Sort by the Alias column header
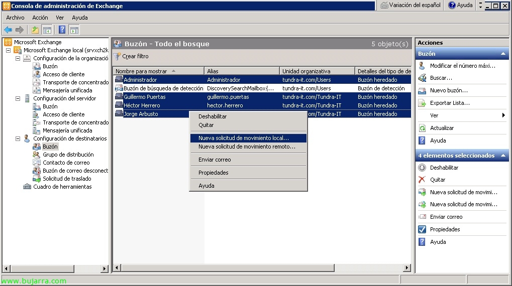The image size is (512, 286). click(x=242, y=71)
